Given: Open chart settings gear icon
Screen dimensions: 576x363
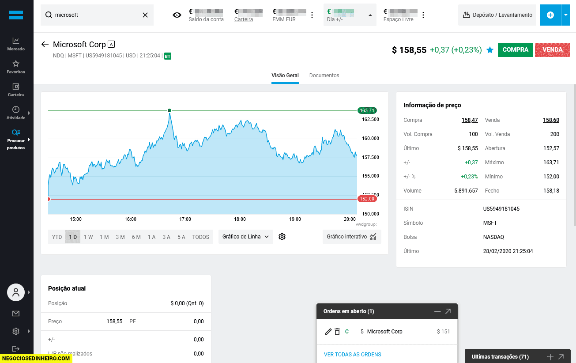Looking at the screenshot, I should (282, 237).
